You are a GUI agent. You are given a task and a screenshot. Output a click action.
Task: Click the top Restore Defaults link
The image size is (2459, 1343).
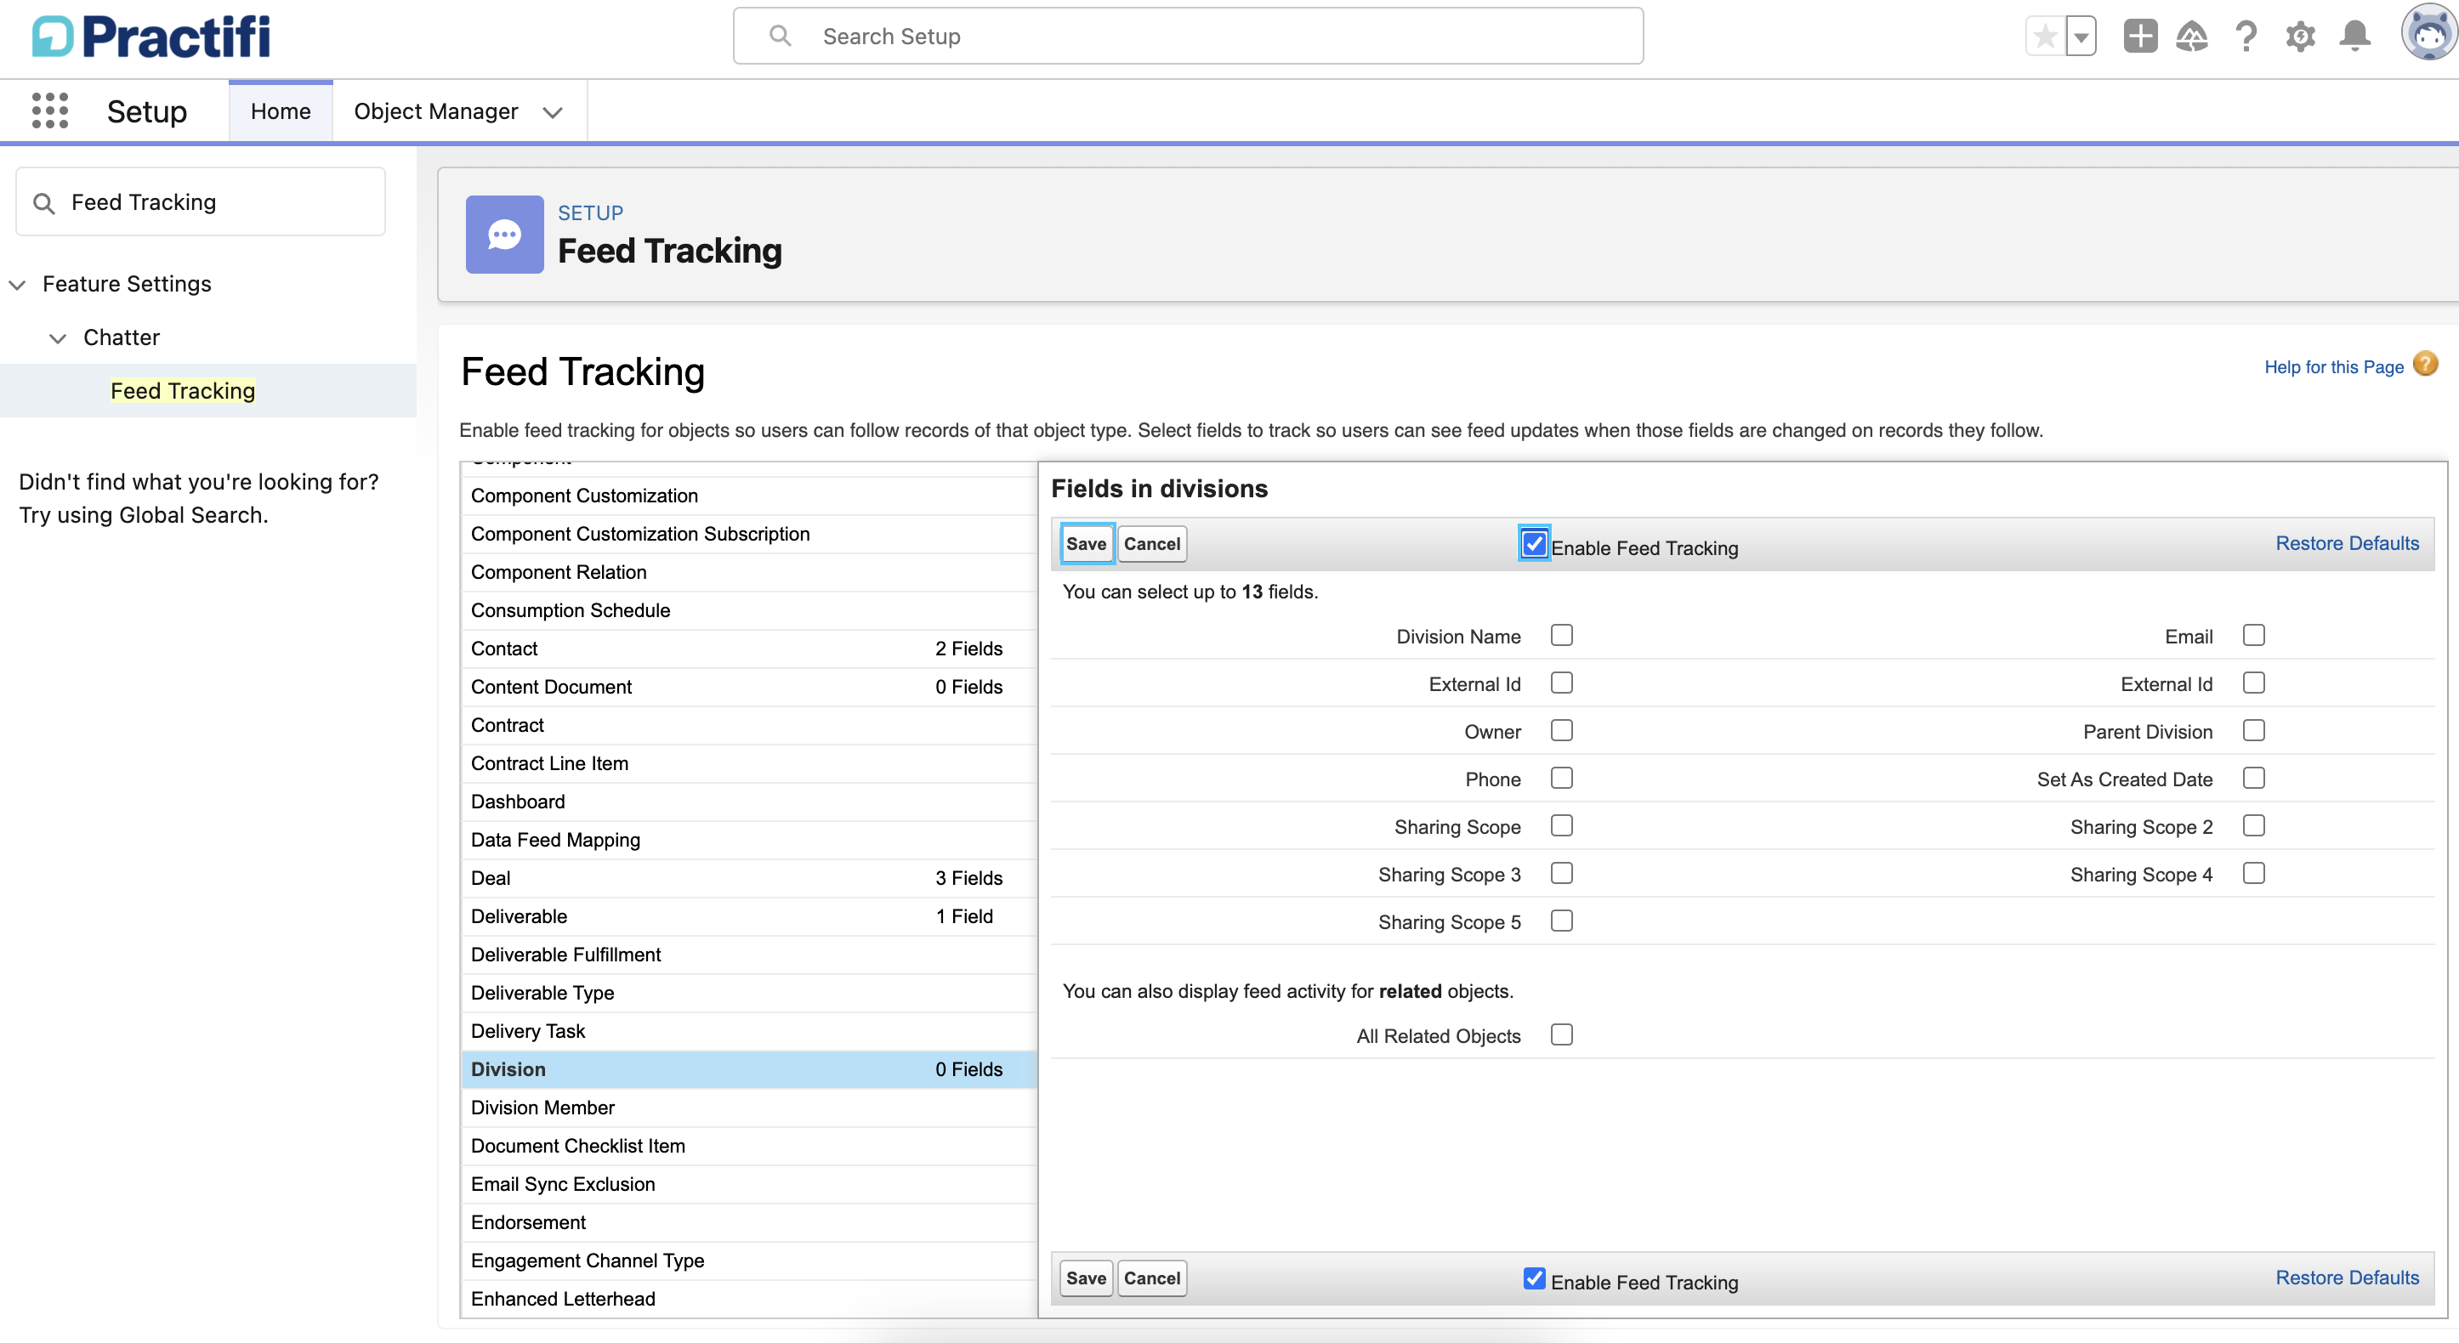[2347, 543]
